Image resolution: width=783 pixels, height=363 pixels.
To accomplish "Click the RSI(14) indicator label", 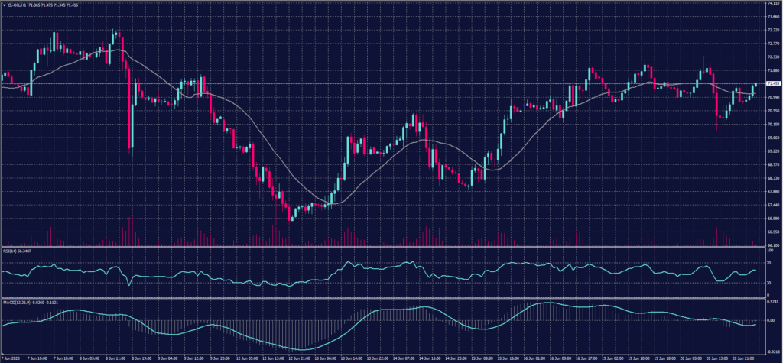I will pyautogui.click(x=11, y=250).
